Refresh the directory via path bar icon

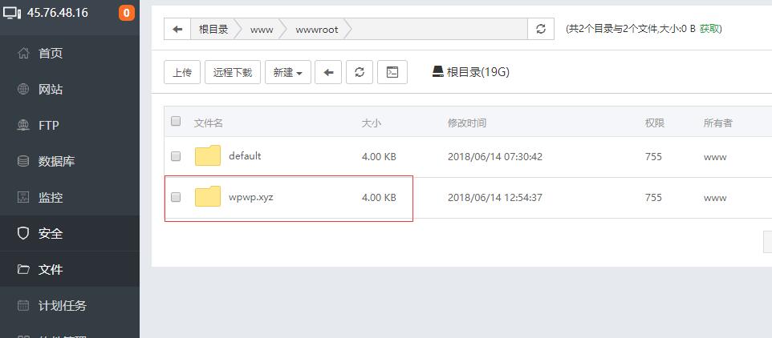pos(540,29)
